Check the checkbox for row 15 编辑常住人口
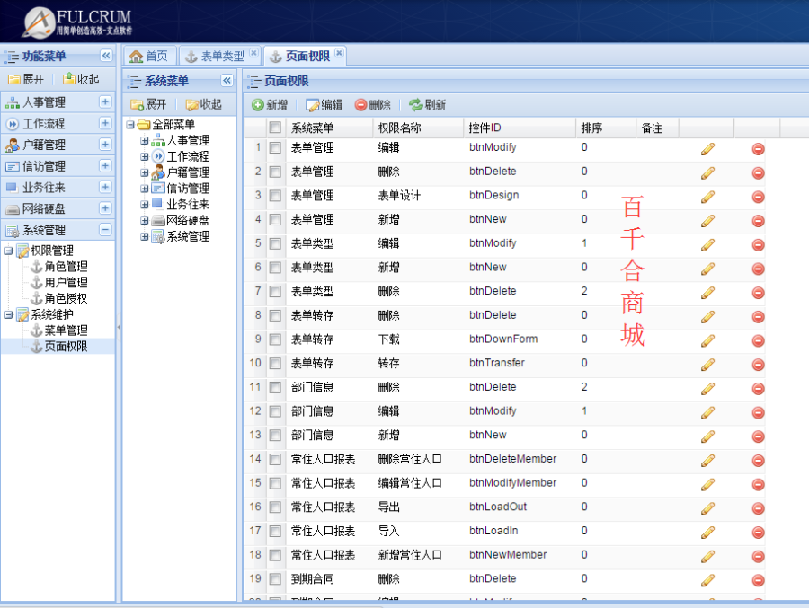The image size is (809, 608). pos(275,483)
